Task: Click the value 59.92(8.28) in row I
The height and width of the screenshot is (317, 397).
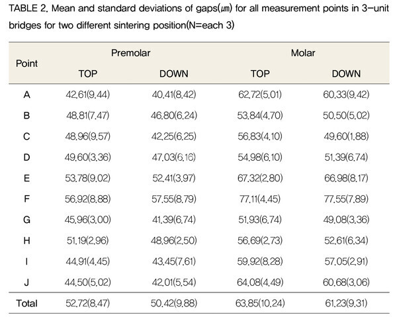Action: pyautogui.click(x=260, y=261)
